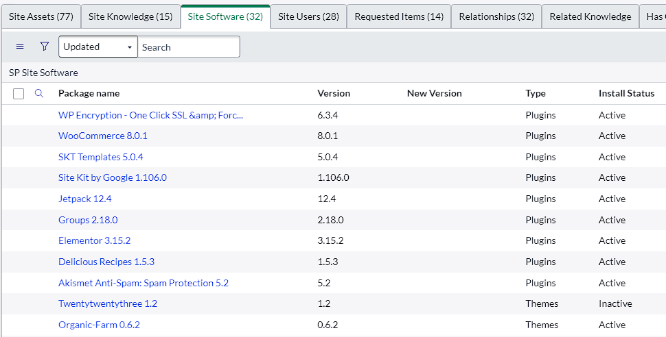
Task: Click Themes type in Organic-Farm row
Action: [542, 325]
